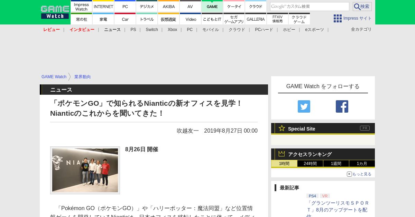The width and height of the screenshot is (415, 217).
Task: Select ranking 24時間 tab
Action: [x=310, y=164]
